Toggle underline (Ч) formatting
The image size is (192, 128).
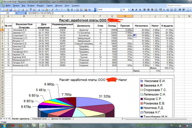[140, 10]
